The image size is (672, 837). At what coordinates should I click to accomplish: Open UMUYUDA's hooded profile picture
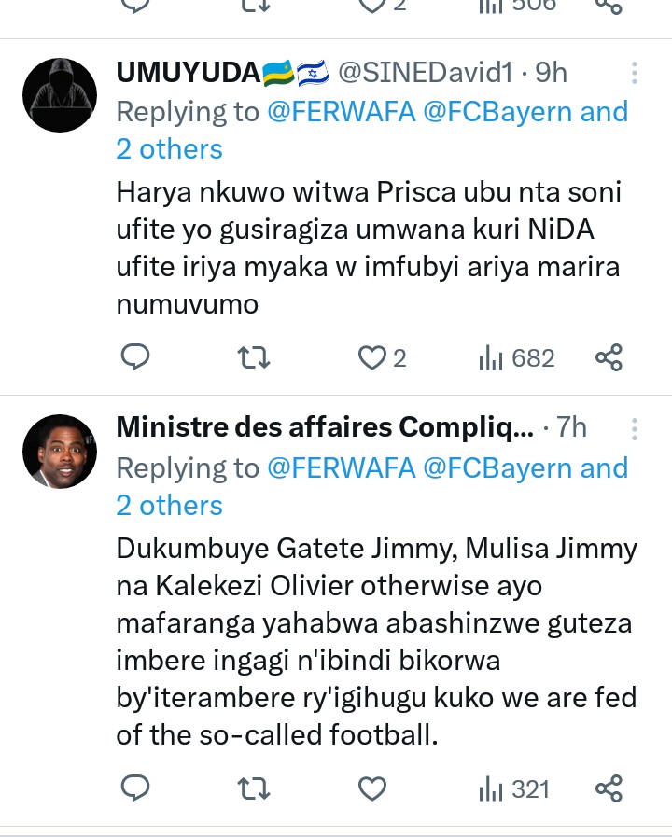coord(60,95)
